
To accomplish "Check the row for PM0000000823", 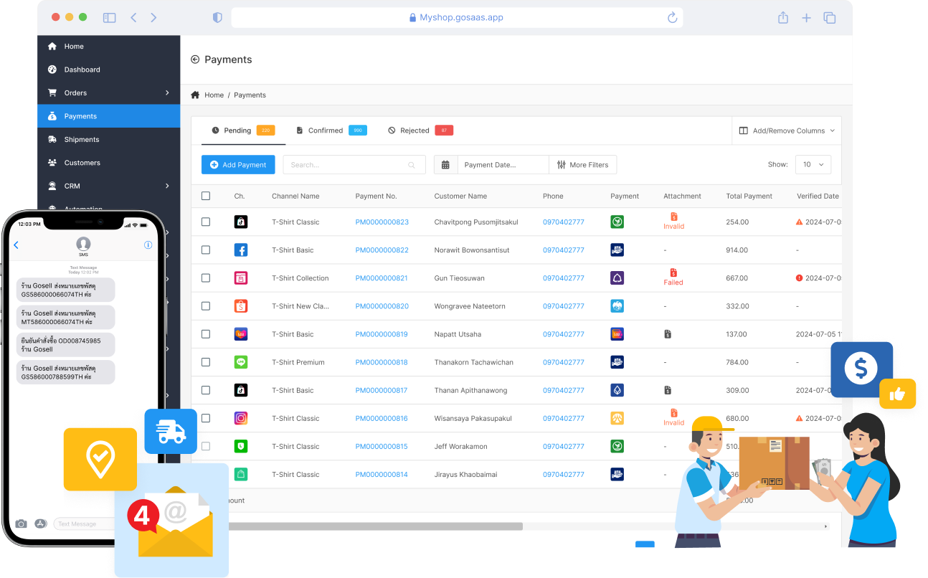I will tap(206, 222).
